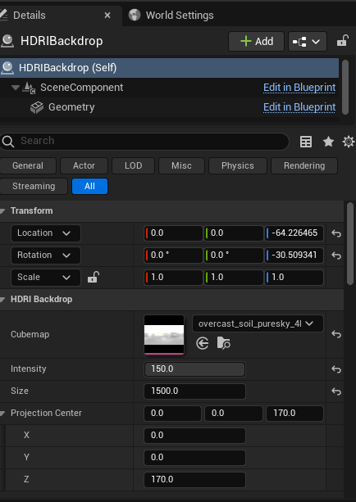Toggle the Details panel lock icon
Screen dimensions: 356x502
click(x=343, y=41)
